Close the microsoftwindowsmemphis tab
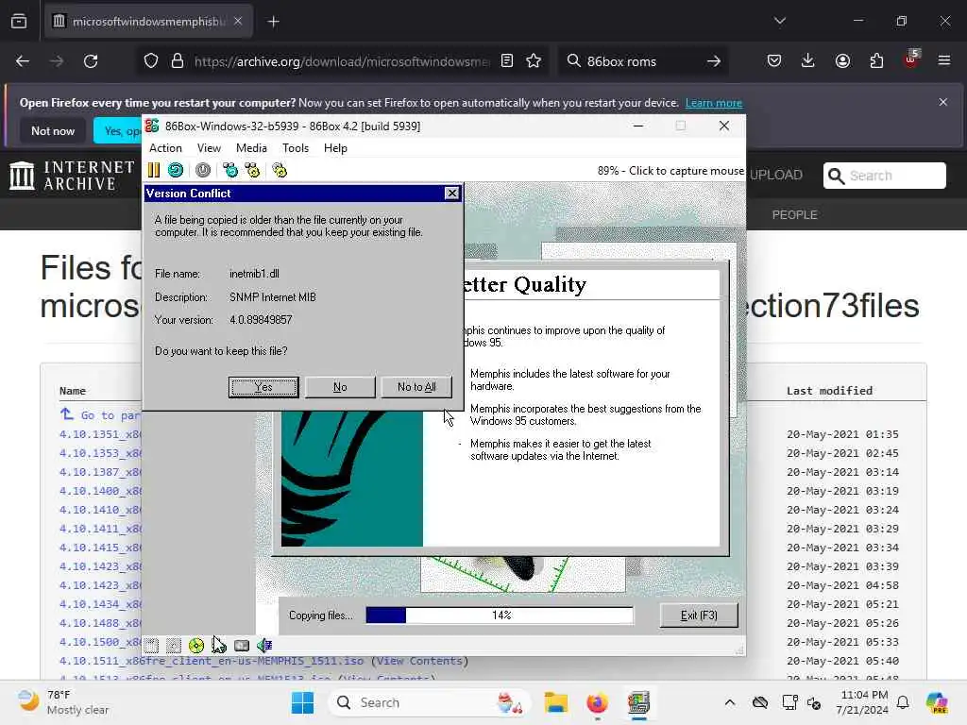Screen dimensions: 967x725 pyautogui.click(x=238, y=22)
